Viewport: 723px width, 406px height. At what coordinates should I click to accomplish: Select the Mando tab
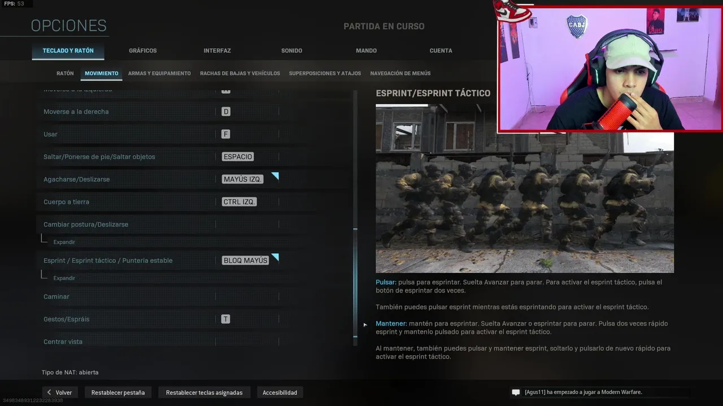(x=366, y=51)
